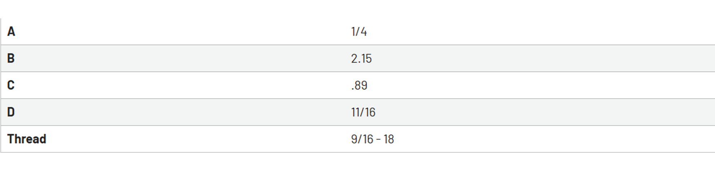Viewport: 715px width, 171px height.
Task: Click the divider line between rows C and D
Action: [x=357, y=99]
